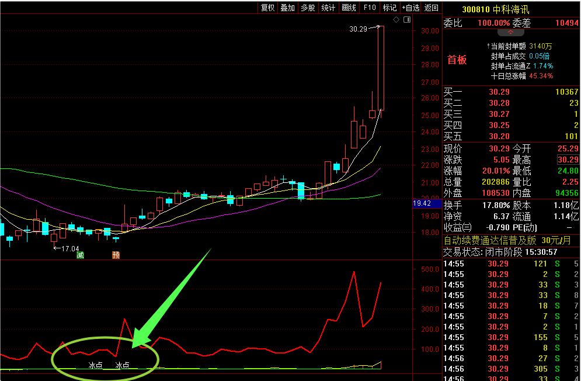This screenshot has width=581, height=381.
Task: Click the 总量 202886 value
Action: [x=496, y=182]
